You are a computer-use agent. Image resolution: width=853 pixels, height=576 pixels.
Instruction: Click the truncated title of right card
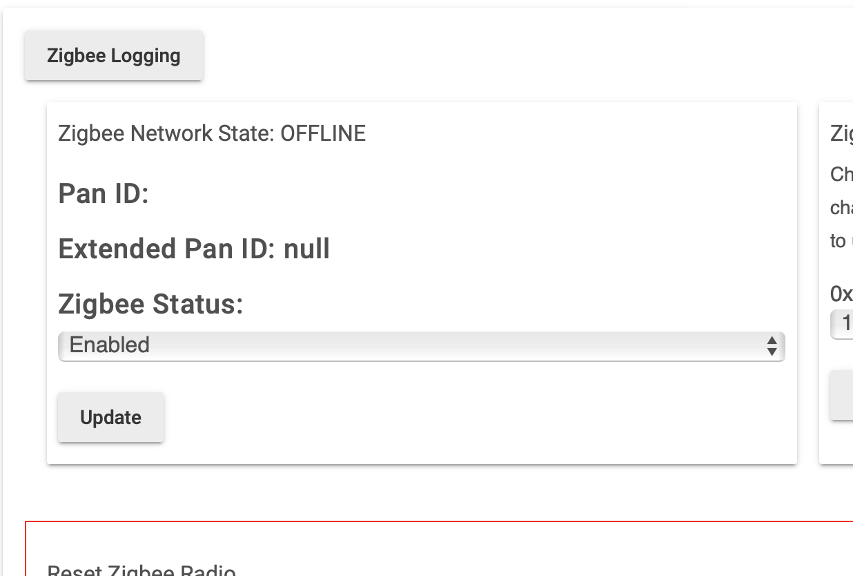coord(842,133)
